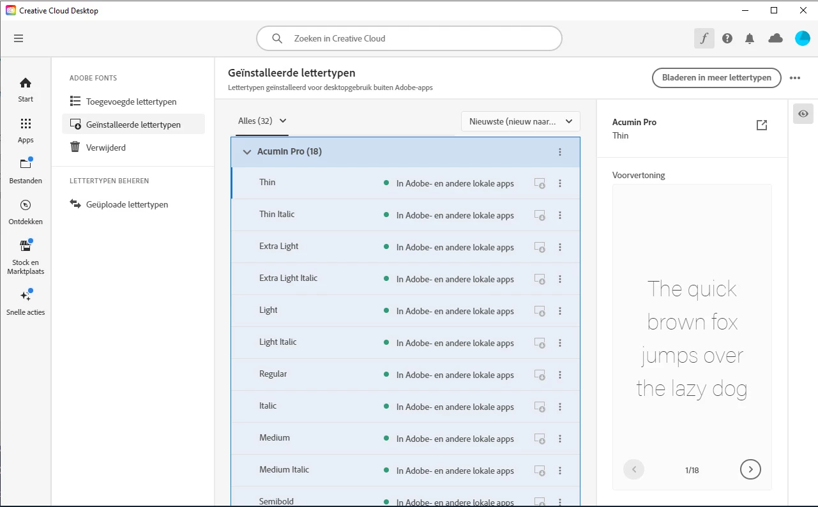
Task: Open options menu for the Light row
Action: click(x=560, y=311)
